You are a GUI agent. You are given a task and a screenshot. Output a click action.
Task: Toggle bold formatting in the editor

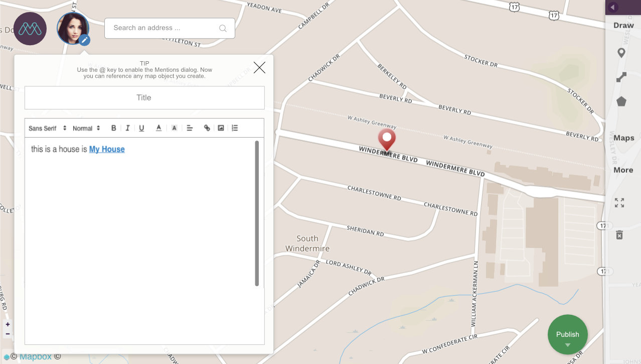[x=113, y=128]
